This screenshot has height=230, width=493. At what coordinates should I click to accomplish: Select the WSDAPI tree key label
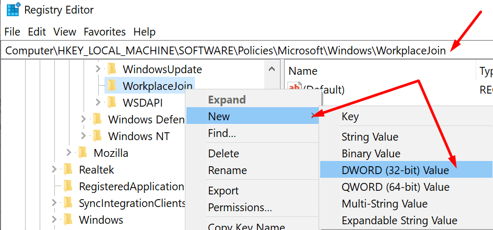point(143,102)
